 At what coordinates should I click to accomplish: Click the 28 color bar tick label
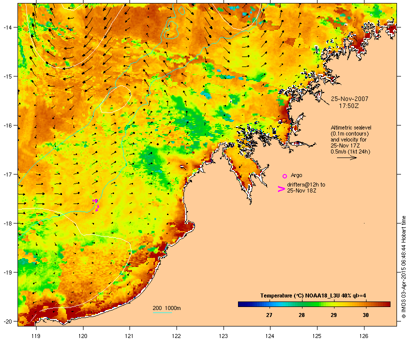(301, 315)
